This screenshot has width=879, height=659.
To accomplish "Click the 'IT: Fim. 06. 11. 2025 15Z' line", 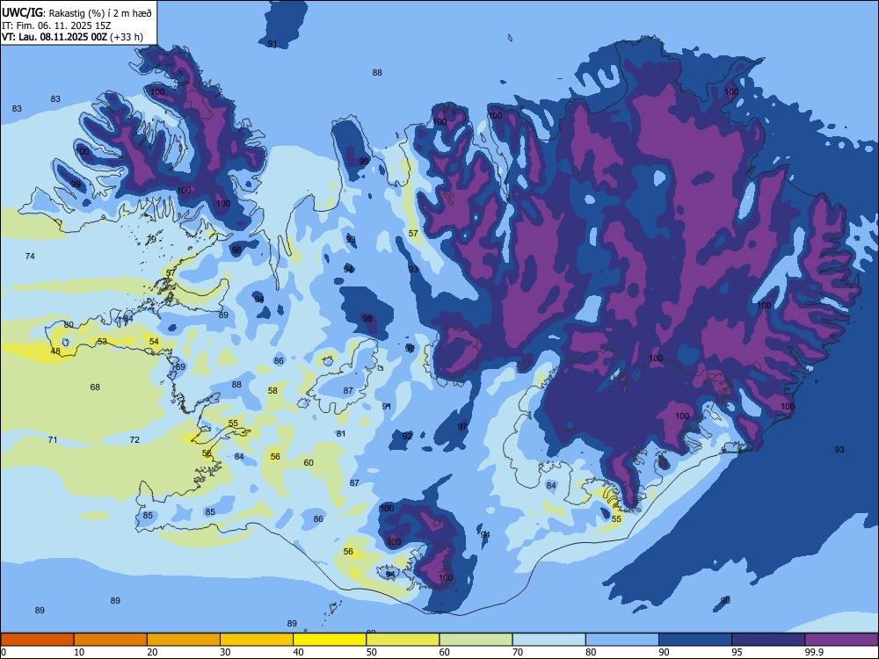I will coord(56,25).
